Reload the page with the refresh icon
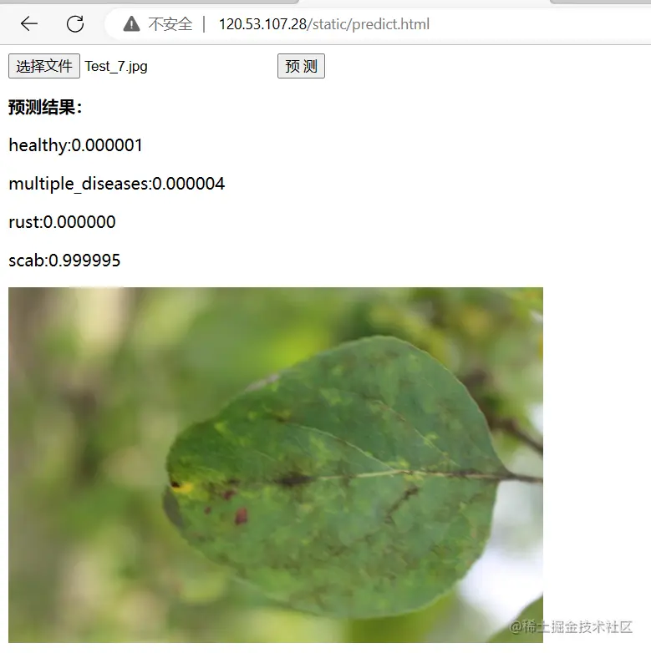 point(75,23)
